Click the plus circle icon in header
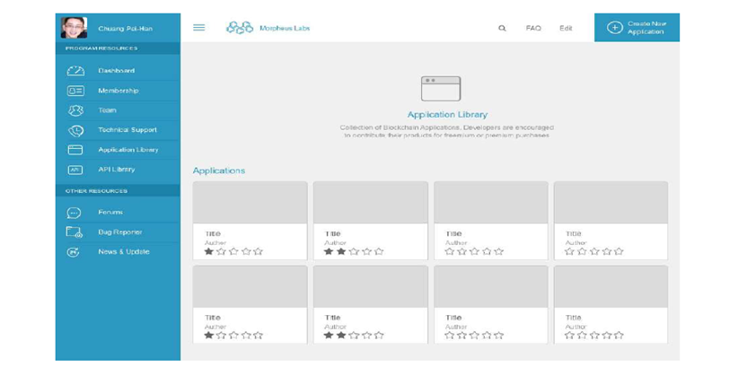The height and width of the screenshot is (376, 747). tap(614, 28)
